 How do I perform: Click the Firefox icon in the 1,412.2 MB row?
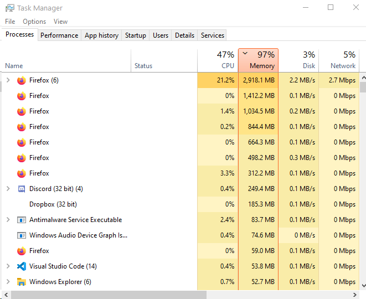click(x=22, y=96)
